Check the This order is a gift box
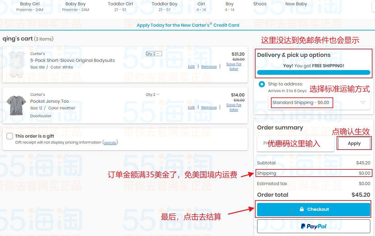This screenshot has width=375, height=236. 9,136
